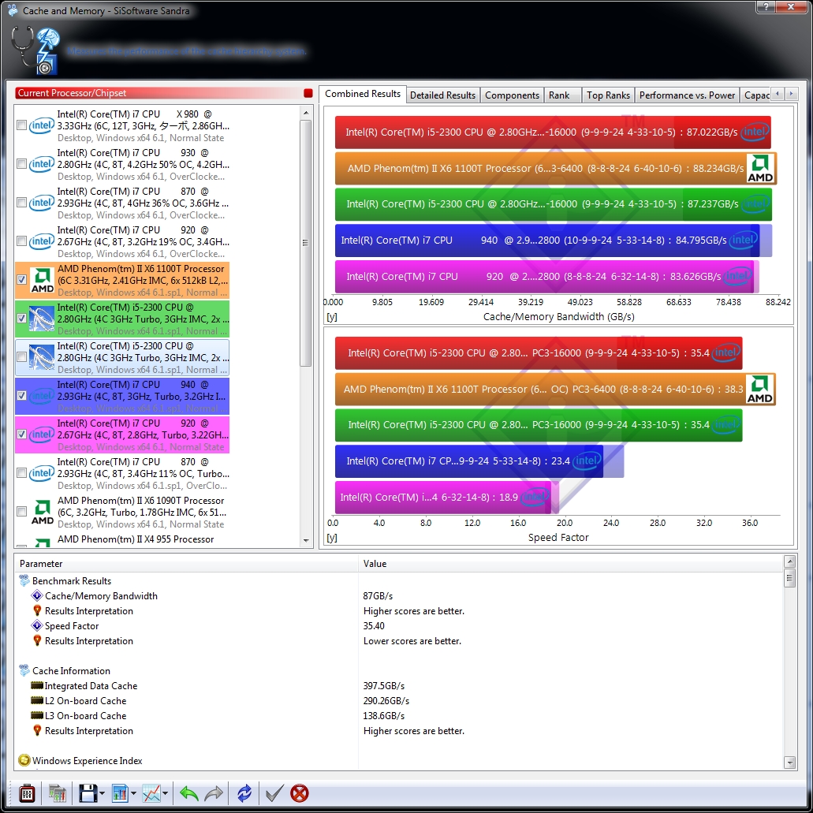
Task: Select the Components tab
Action: 513,95
